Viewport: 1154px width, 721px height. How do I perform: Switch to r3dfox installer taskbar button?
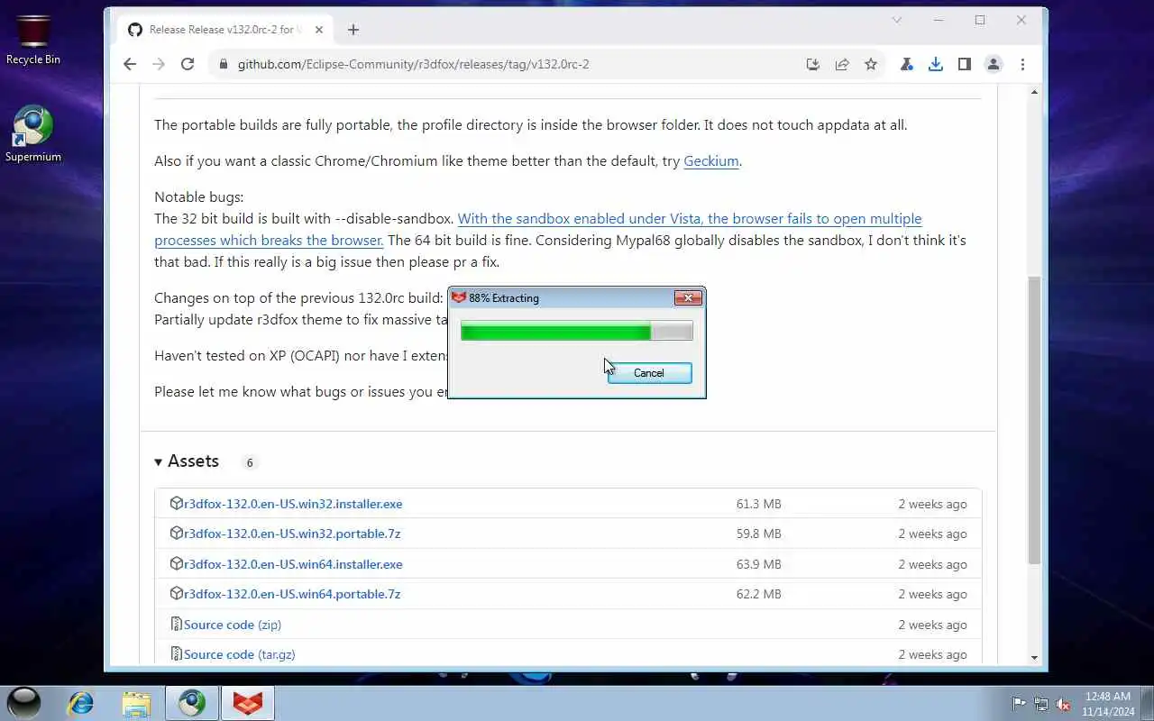pos(247,703)
